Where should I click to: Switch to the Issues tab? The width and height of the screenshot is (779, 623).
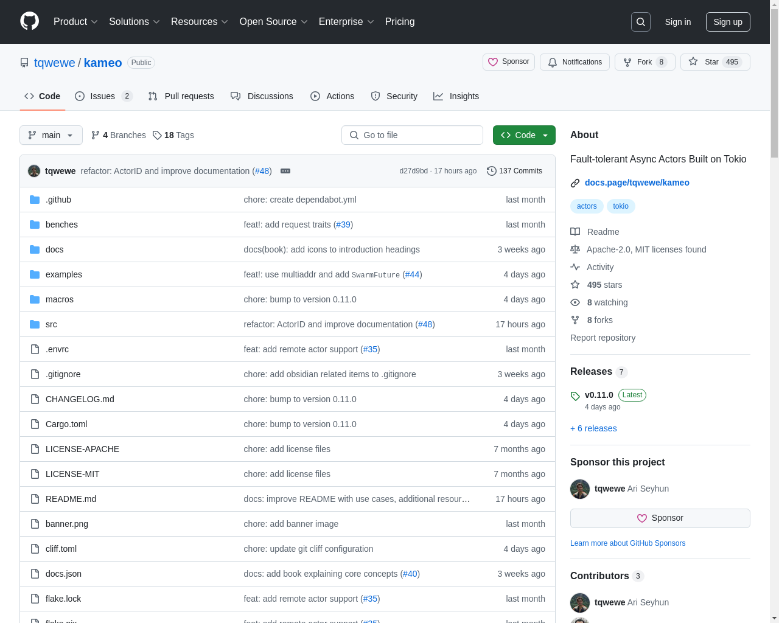click(x=103, y=96)
